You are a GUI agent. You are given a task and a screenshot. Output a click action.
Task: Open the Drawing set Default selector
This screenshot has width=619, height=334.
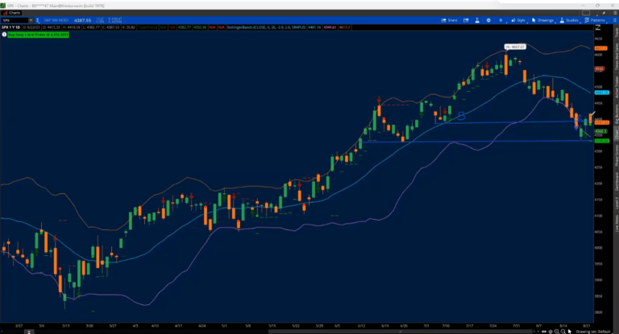tap(595, 330)
